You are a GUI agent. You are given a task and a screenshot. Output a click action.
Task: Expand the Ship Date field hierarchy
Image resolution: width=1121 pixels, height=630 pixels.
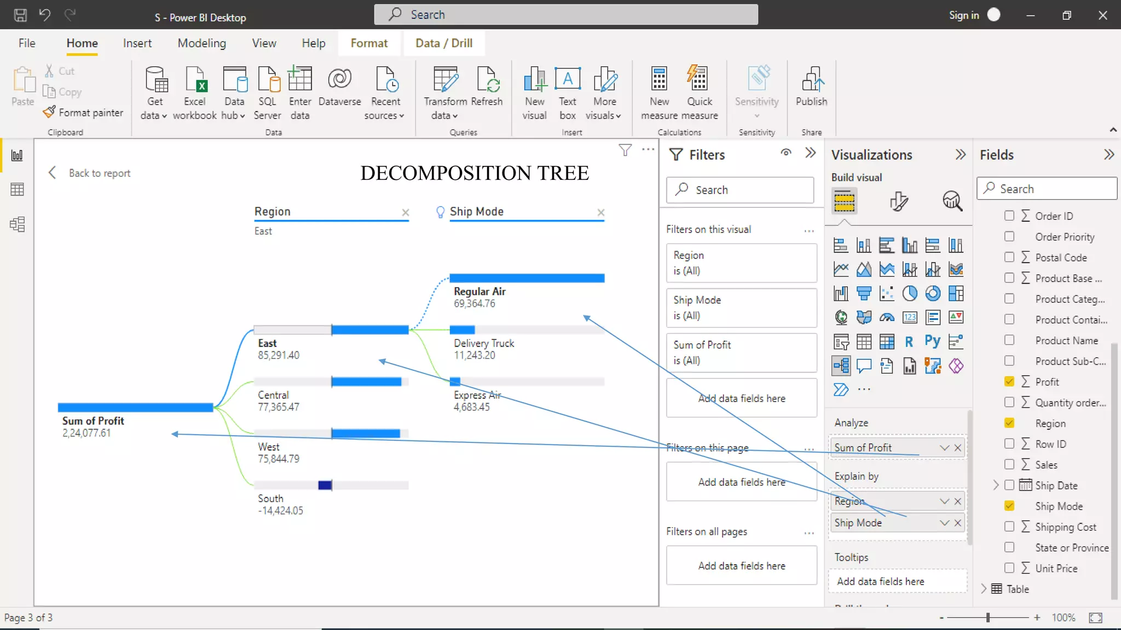click(x=996, y=485)
